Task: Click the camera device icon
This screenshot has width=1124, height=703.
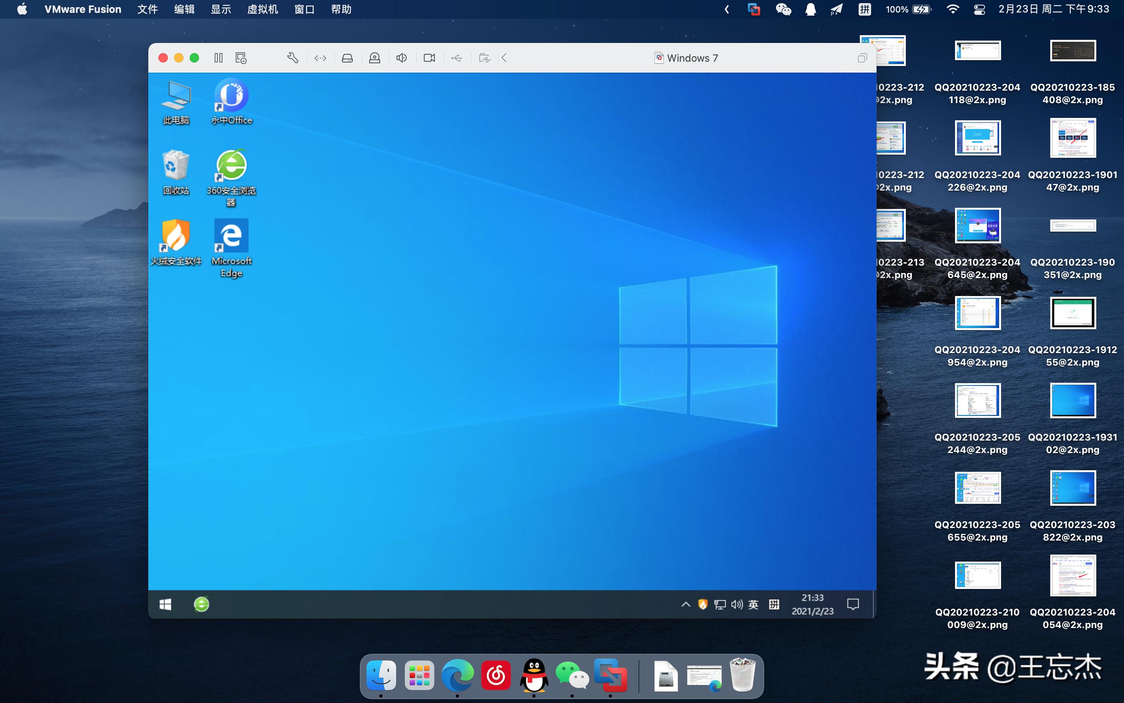Action: pyautogui.click(x=429, y=58)
